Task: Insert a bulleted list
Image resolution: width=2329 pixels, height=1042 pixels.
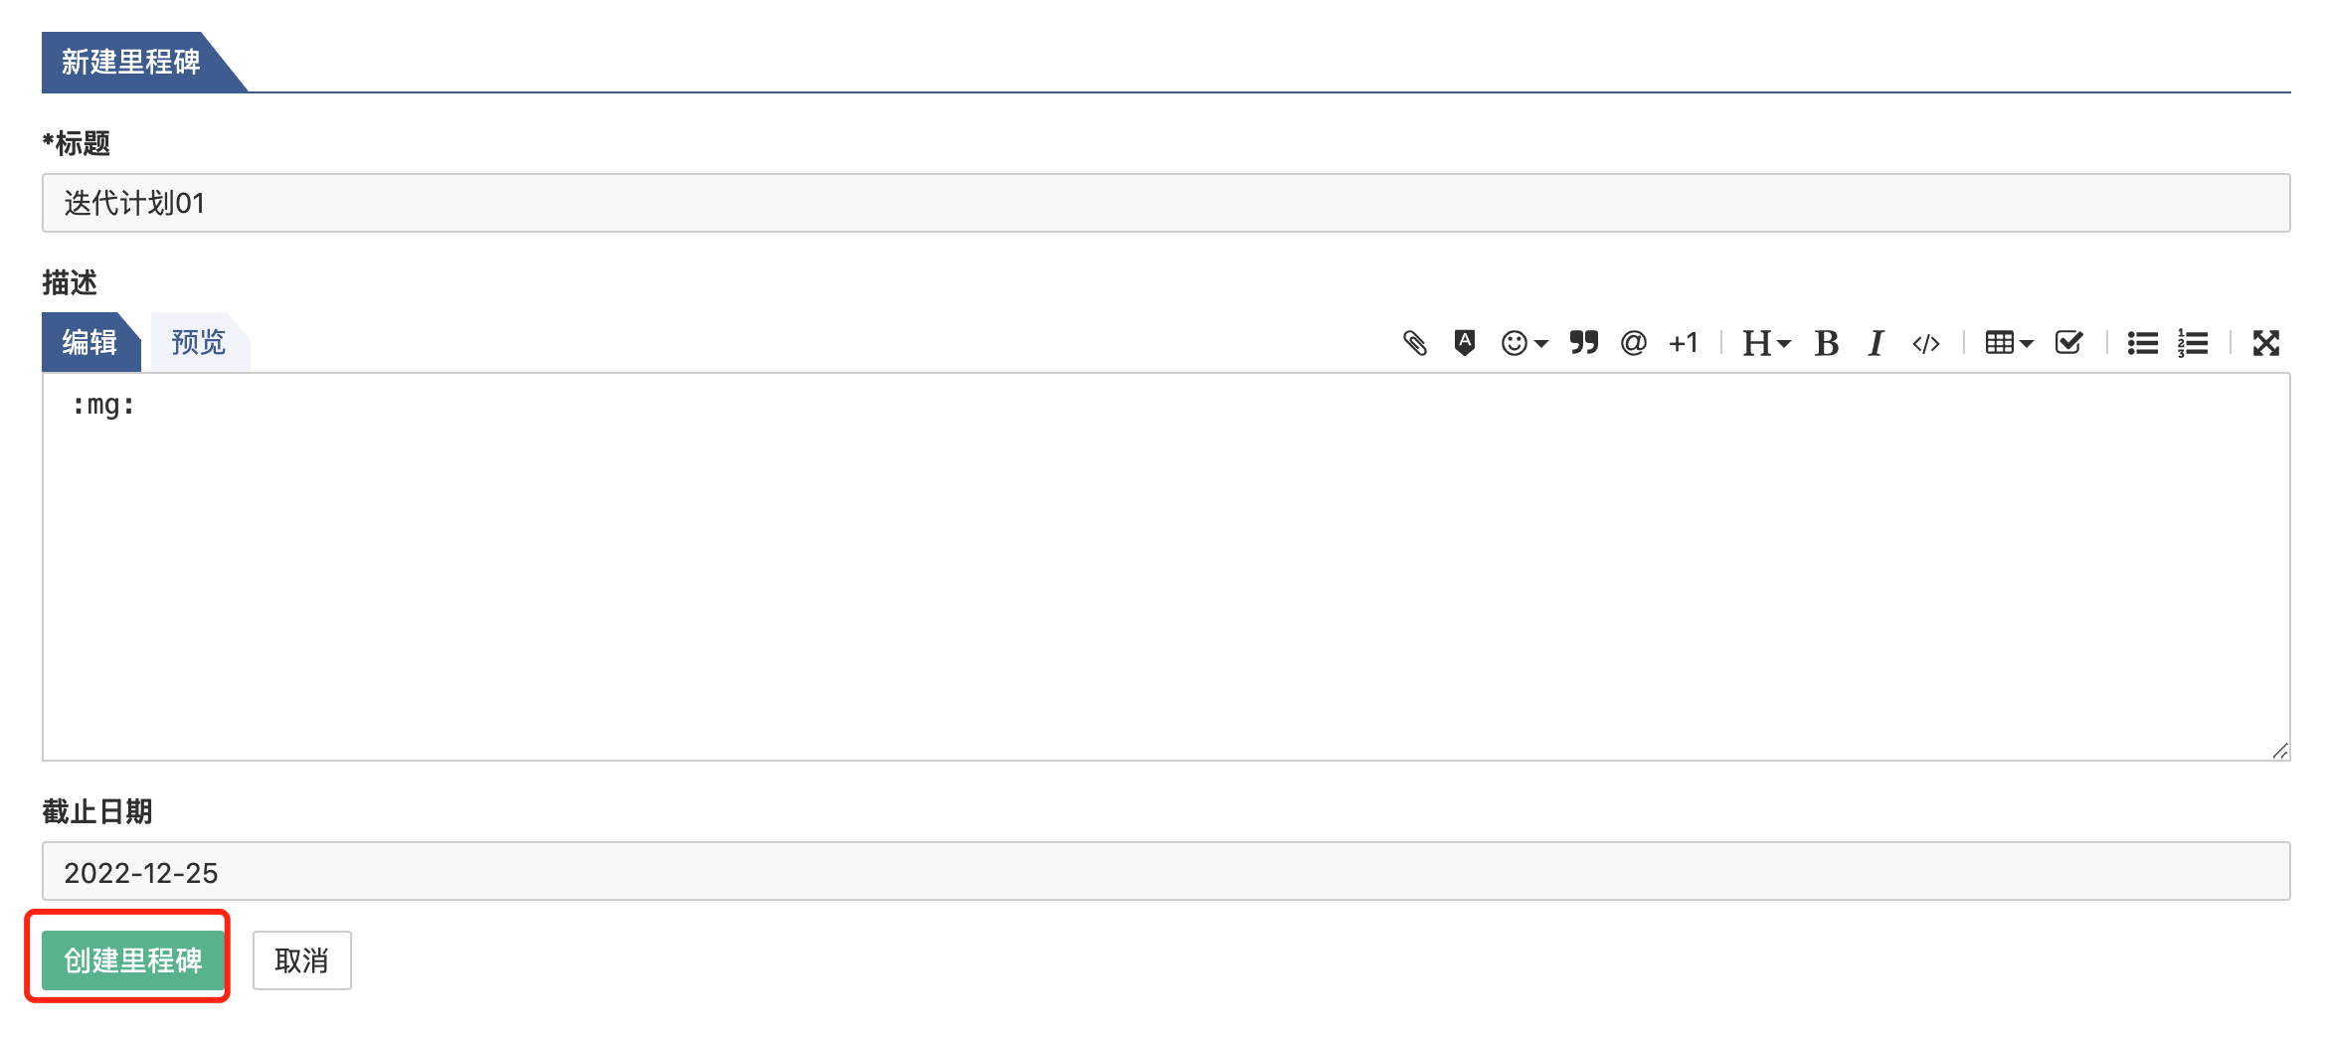Action: [2142, 343]
